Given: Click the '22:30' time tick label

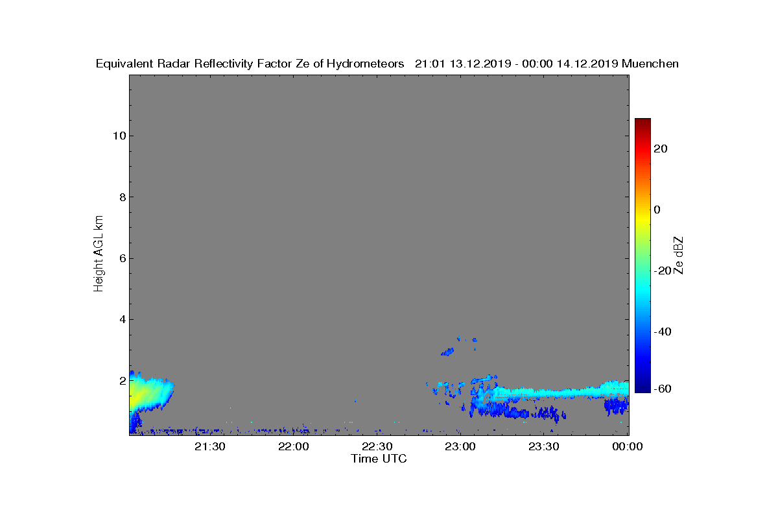Looking at the screenshot, I should pyautogui.click(x=377, y=446).
